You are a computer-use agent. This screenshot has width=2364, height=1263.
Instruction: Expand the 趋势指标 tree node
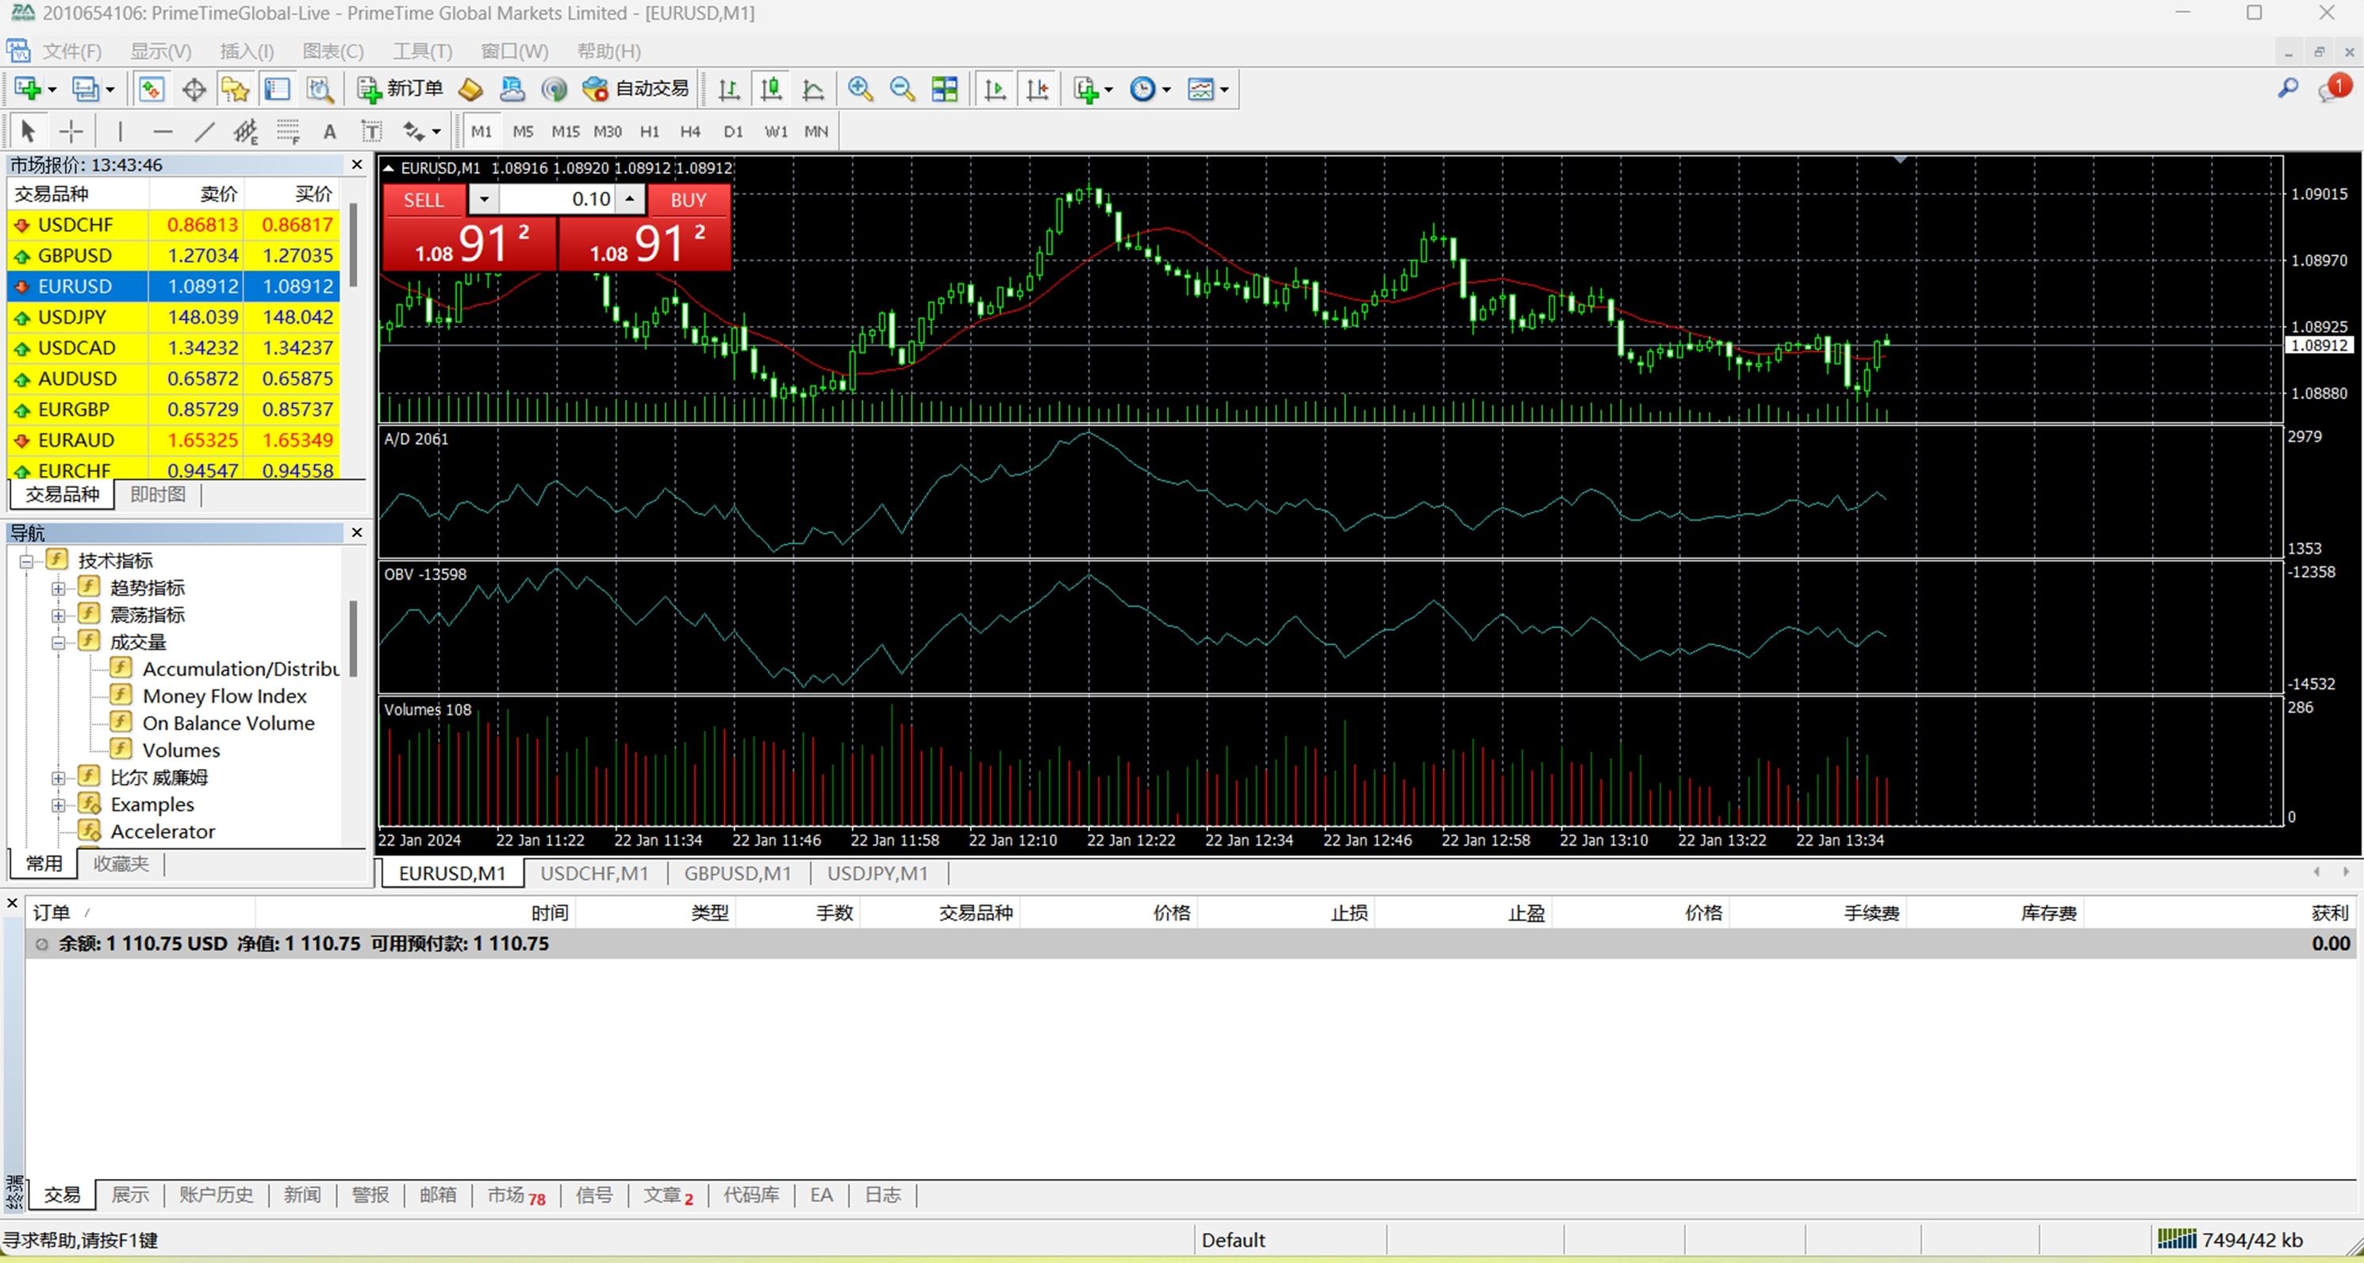pos(58,589)
